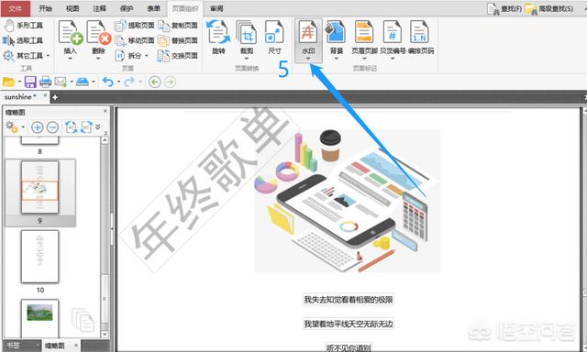
Task: Select the page 10 thumbnail
Action: 40,257
